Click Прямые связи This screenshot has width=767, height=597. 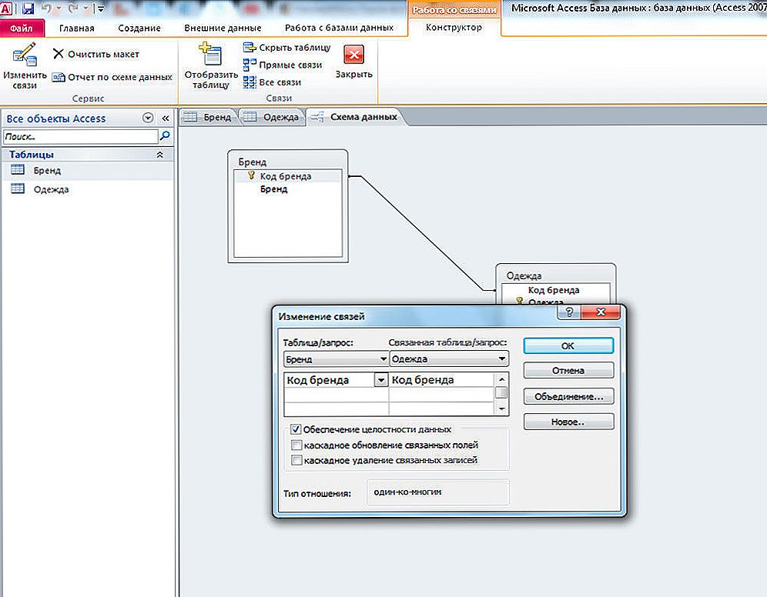[x=283, y=65]
